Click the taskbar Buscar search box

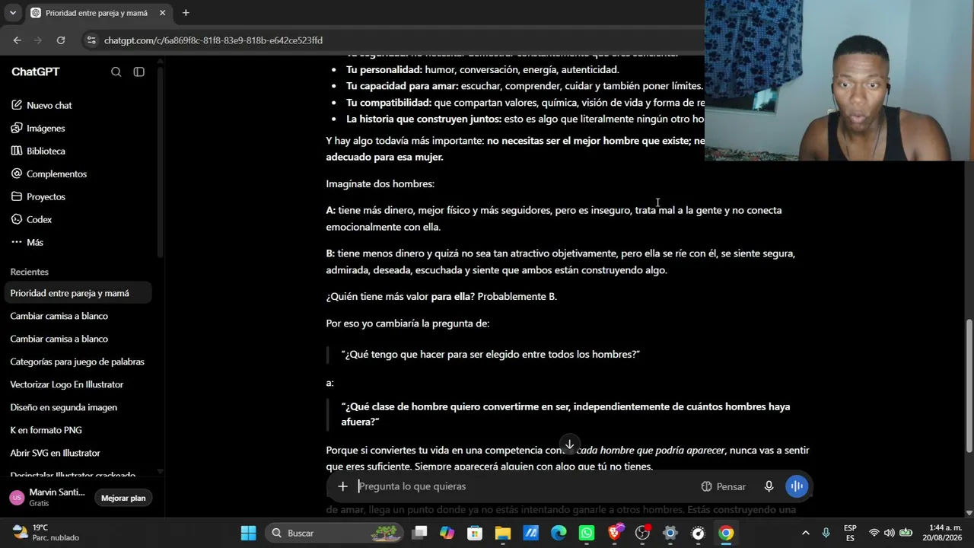click(x=334, y=533)
